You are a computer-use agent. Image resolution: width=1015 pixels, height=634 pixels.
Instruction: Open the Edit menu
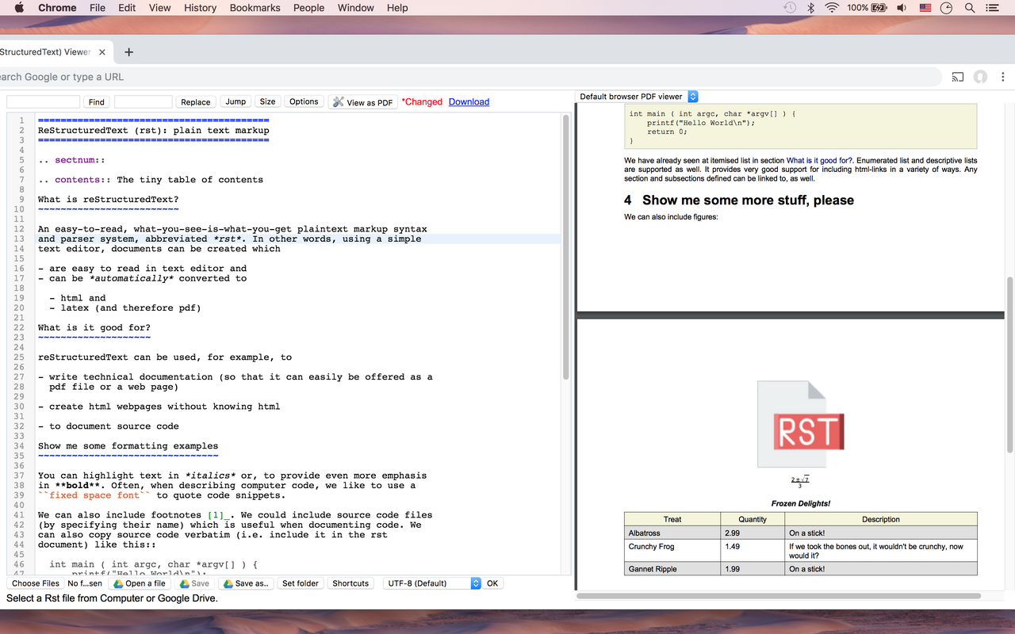click(x=127, y=8)
